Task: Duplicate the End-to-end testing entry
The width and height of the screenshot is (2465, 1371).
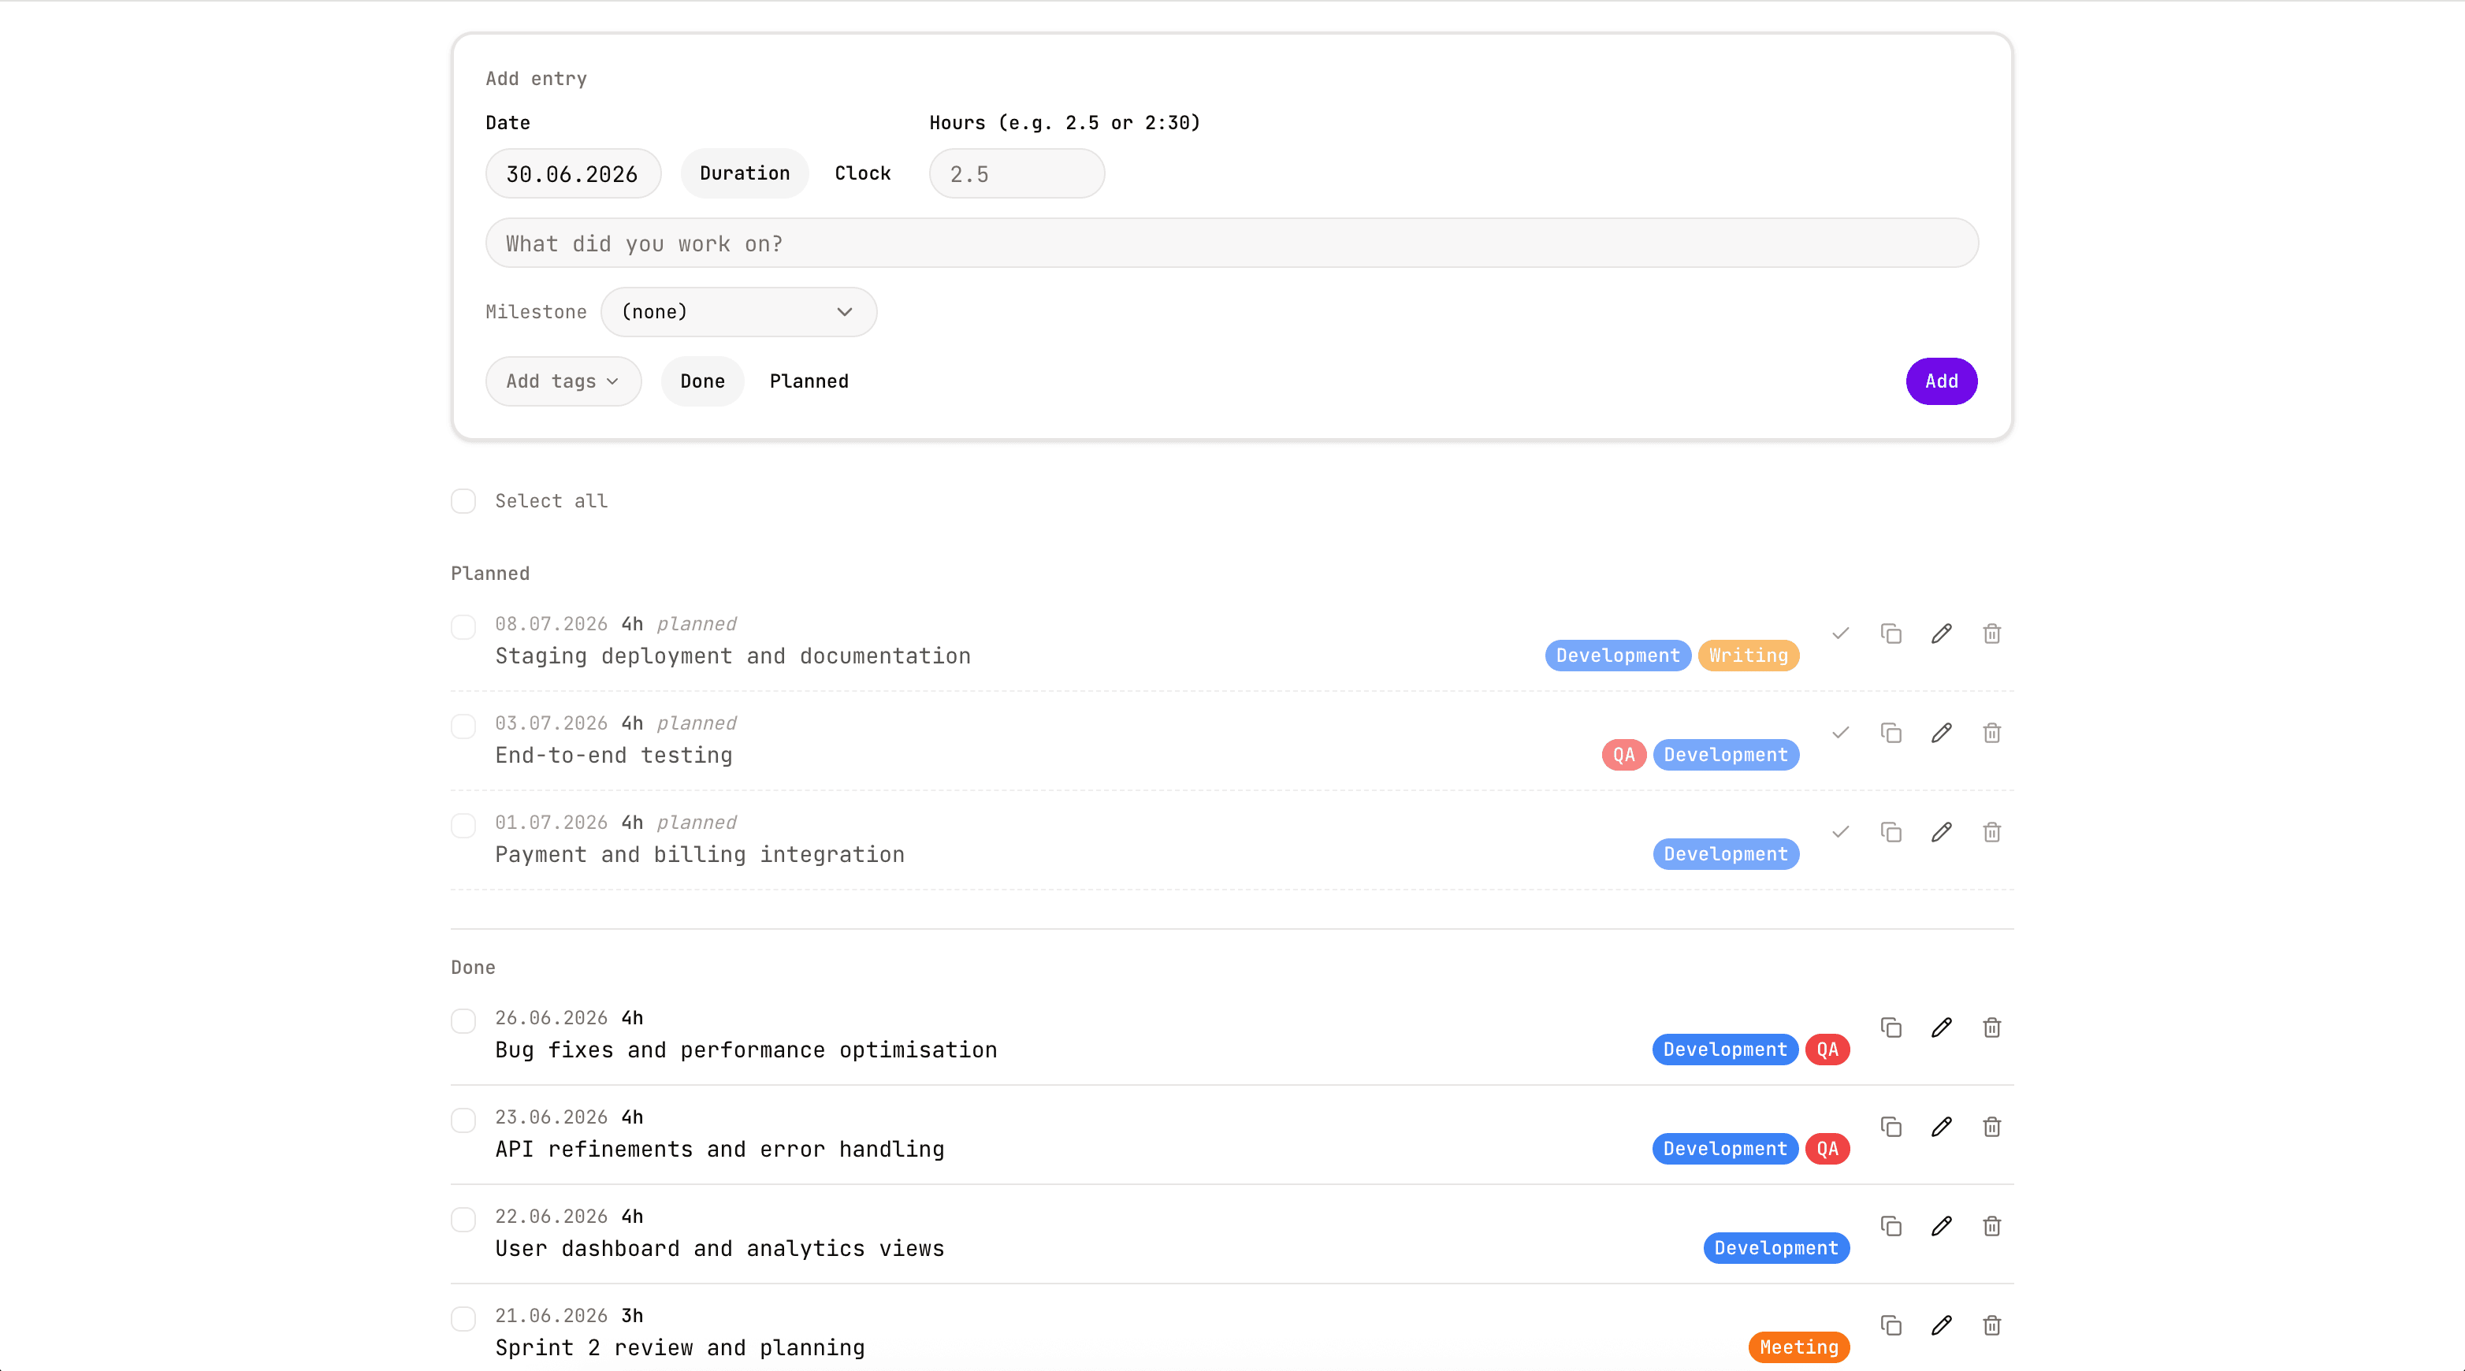Action: click(x=1891, y=733)
